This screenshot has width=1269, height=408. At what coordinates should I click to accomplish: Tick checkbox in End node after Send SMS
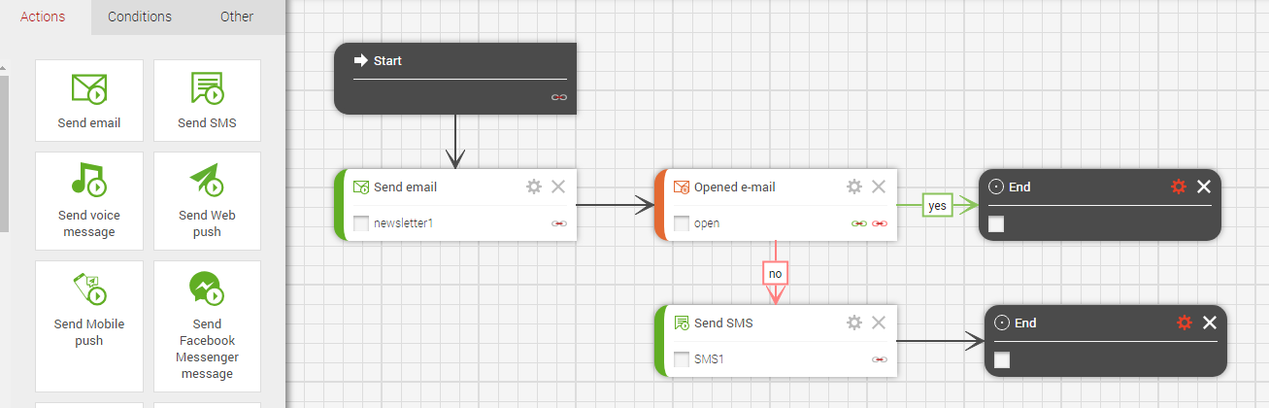pos(1002,360)
